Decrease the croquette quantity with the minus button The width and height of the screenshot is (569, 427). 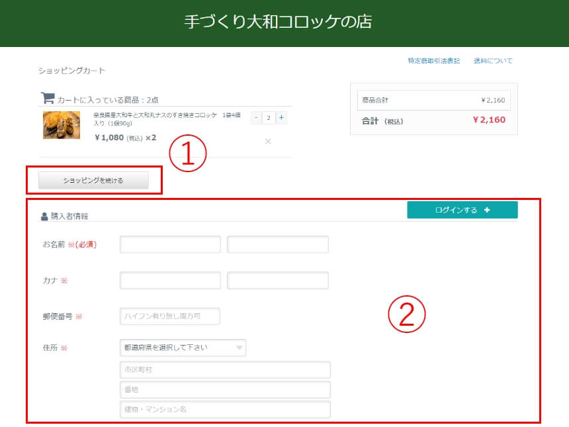point(255,118)
